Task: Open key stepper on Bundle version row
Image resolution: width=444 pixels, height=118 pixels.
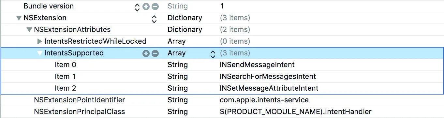Action: point(137,7)
